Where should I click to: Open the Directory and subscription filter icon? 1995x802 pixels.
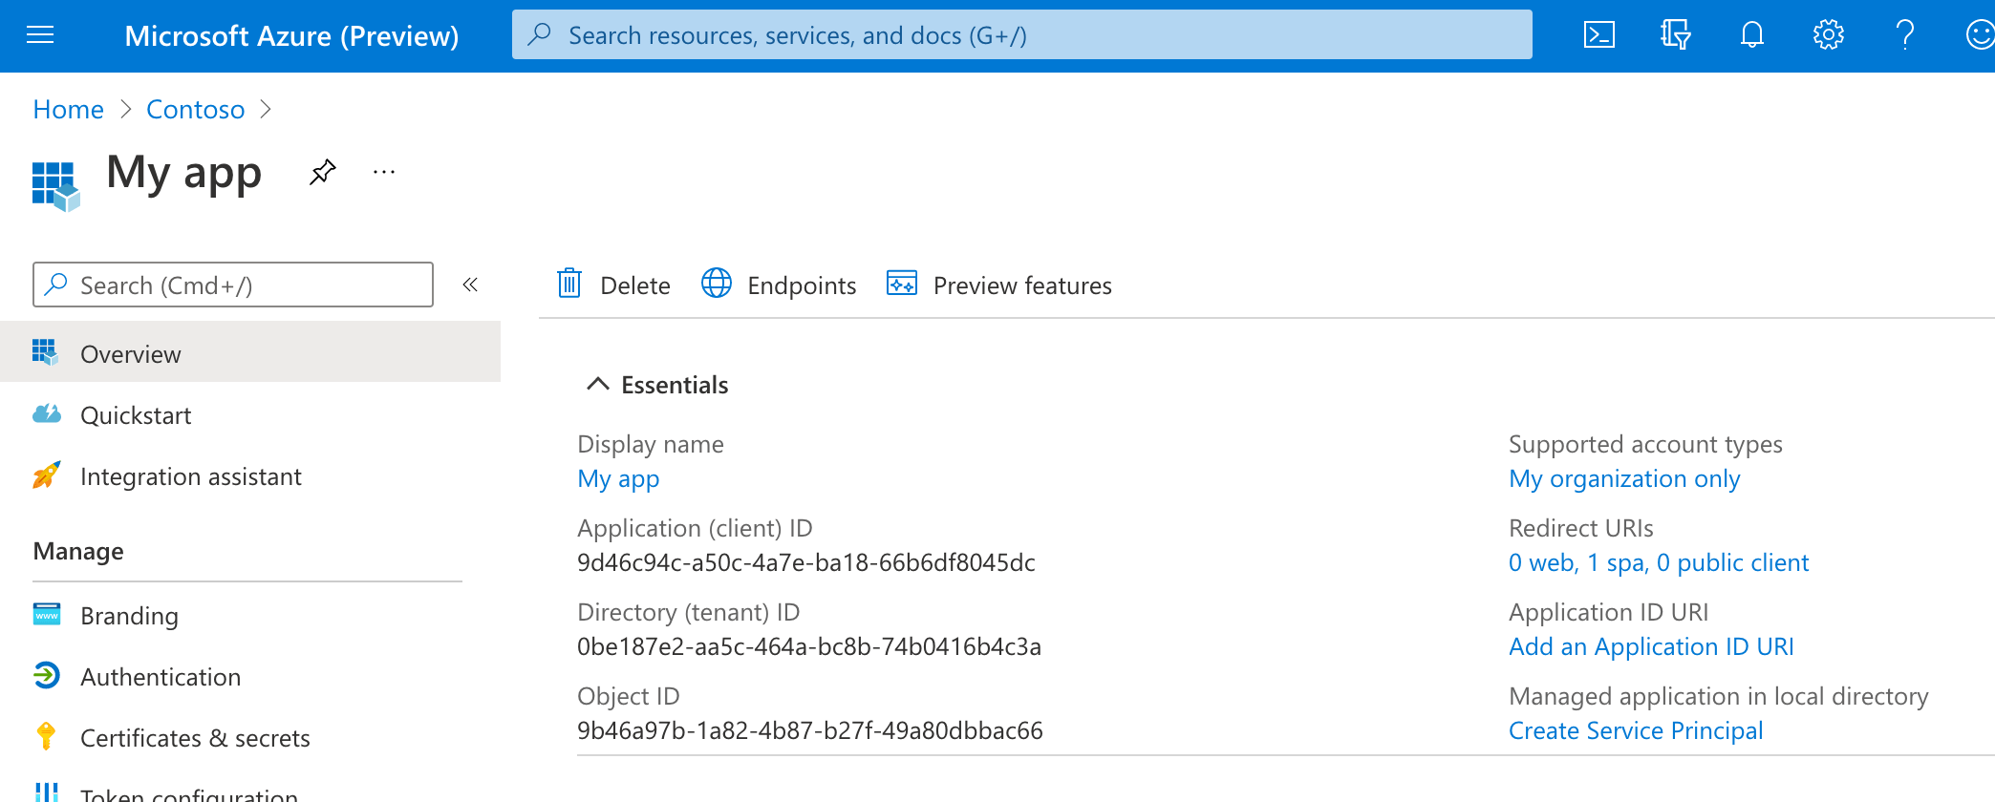(x=1675, y=35)
